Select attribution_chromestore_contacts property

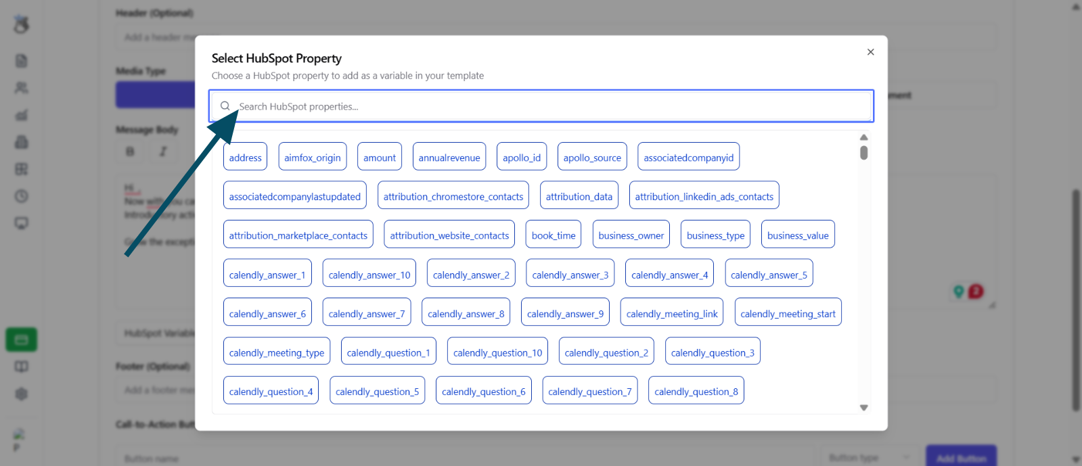pos(453,195)
